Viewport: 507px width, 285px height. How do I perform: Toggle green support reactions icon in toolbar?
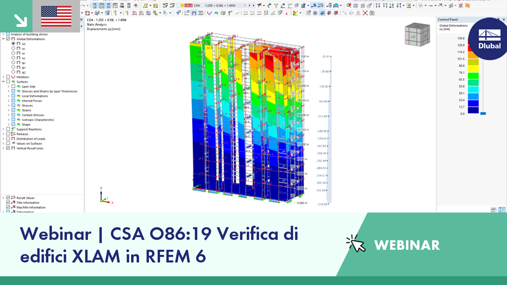click(x=230, y=13)
